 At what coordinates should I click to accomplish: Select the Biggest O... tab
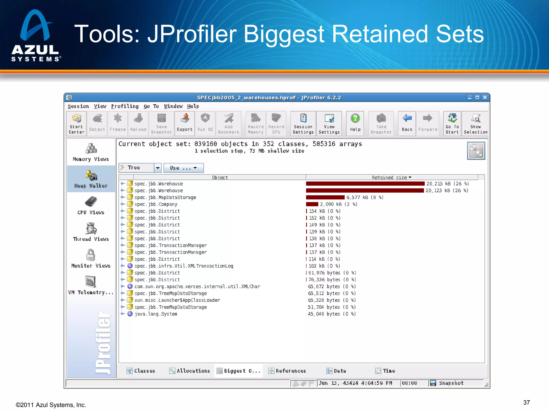pyautogui.click(x=238, y=371)
